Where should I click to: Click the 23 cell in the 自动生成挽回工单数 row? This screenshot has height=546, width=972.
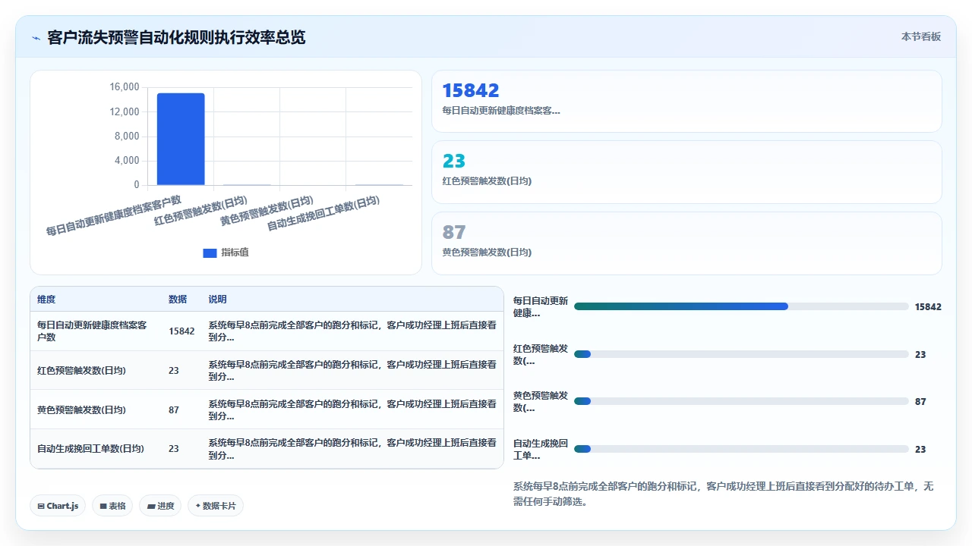tap(174, 449)
